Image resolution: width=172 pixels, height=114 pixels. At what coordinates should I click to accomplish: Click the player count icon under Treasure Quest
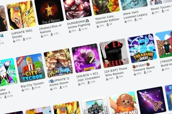[145, 72]
